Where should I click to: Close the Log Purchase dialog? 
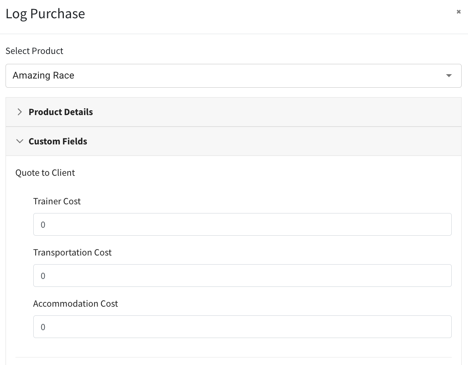point(458,12)
